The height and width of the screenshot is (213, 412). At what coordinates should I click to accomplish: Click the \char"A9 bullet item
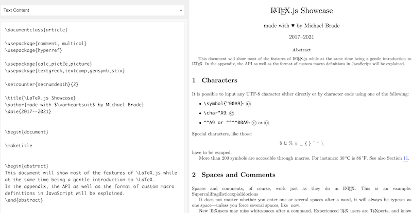219,113
